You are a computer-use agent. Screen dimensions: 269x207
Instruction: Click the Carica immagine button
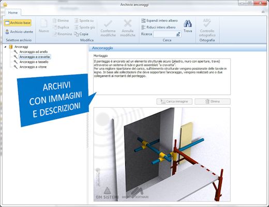click(x=174, y=101)
